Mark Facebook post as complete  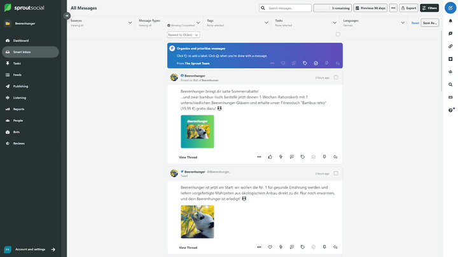[314, 157]
